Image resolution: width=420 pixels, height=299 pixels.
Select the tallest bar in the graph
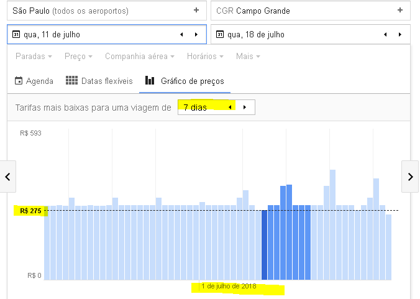(x=332, y=225)
